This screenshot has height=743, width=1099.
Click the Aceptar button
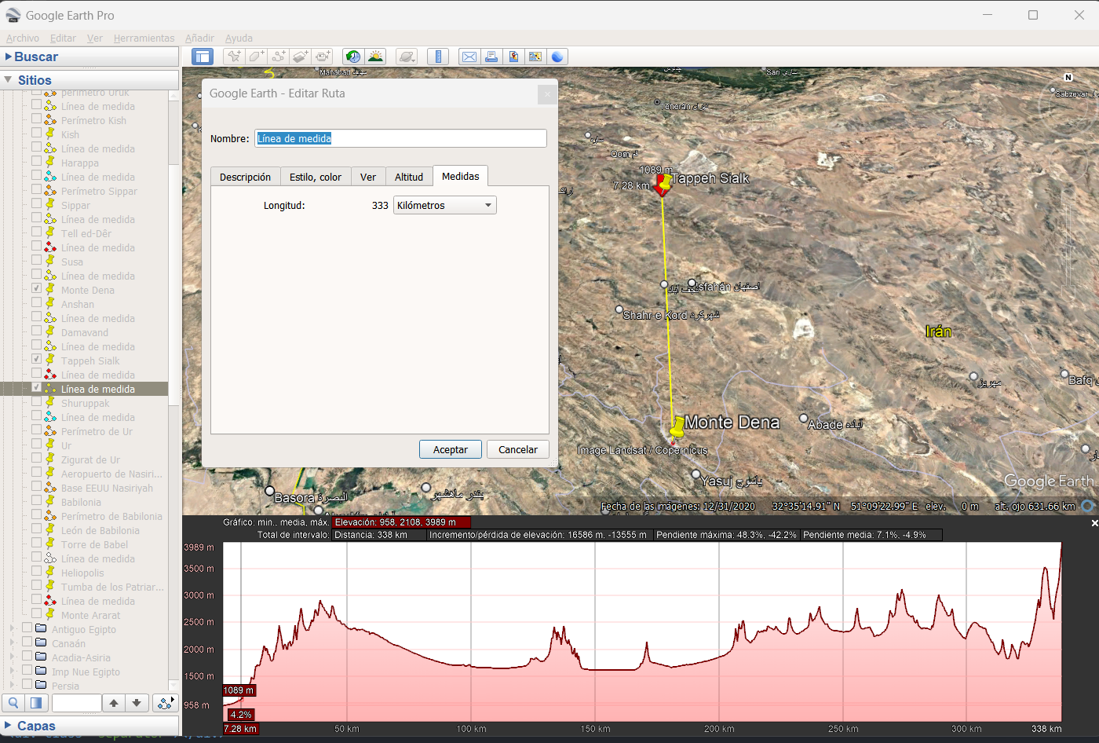(451, 449)
